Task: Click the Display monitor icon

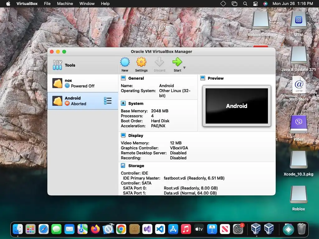Action: 123,135
